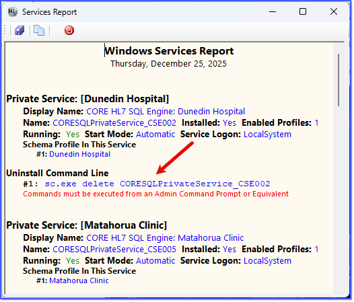The height and width of the screenshot is (302, 354).
Task: Minimize the Services Report window
Action: click(x=273, y=11)
